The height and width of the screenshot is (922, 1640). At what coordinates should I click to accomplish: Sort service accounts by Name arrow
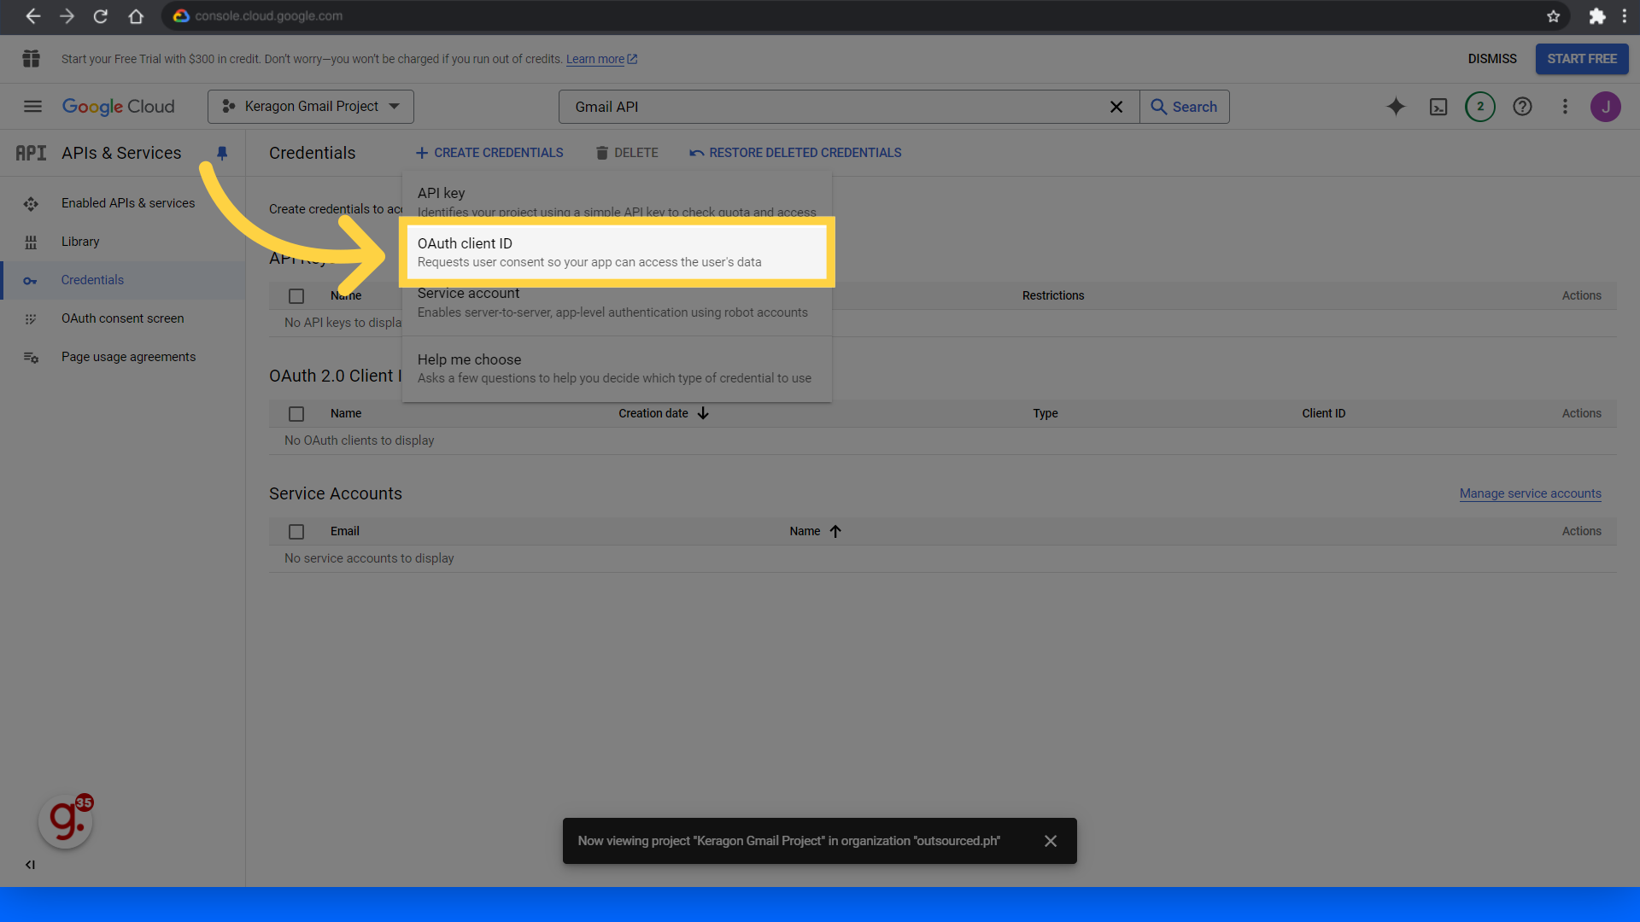tap(835, 531)
